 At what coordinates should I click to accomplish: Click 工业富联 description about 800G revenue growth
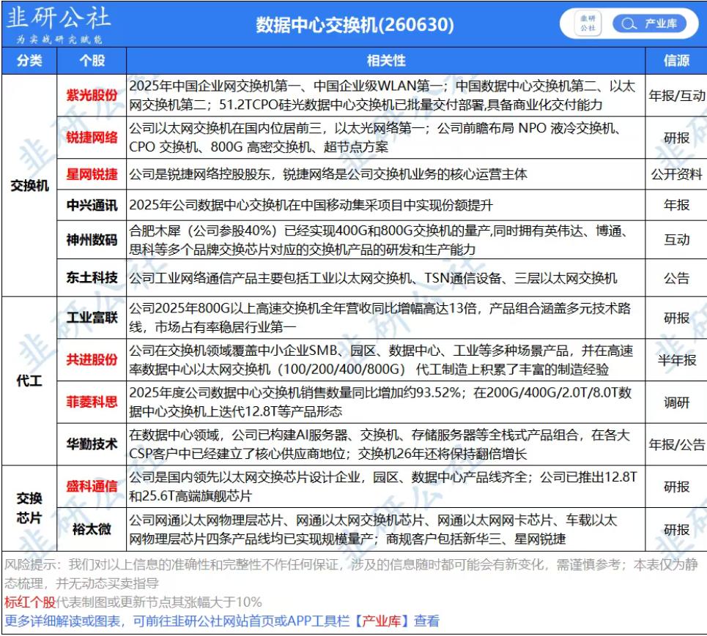pos(380,318)
